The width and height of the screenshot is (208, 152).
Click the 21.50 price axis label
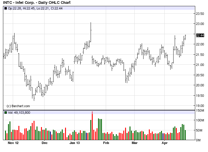pos(200,55)
